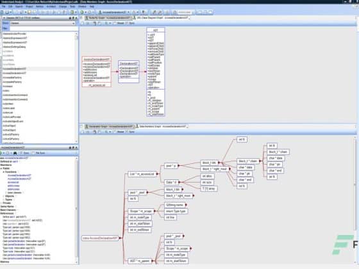The height and width of the screenshot is (269, 359).
Task: Expand the 'Data * d' node
Action: point(180,183)
